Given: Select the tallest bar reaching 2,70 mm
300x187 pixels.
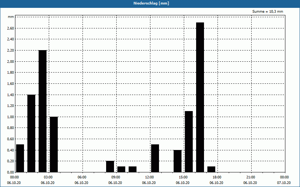Looking at the screenshot, I should click(x=200, y=97).
